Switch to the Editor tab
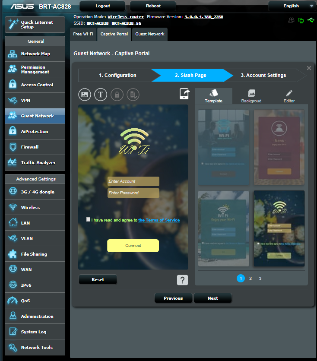The height and width of the screenshot is (361, 317). point(289,96)
